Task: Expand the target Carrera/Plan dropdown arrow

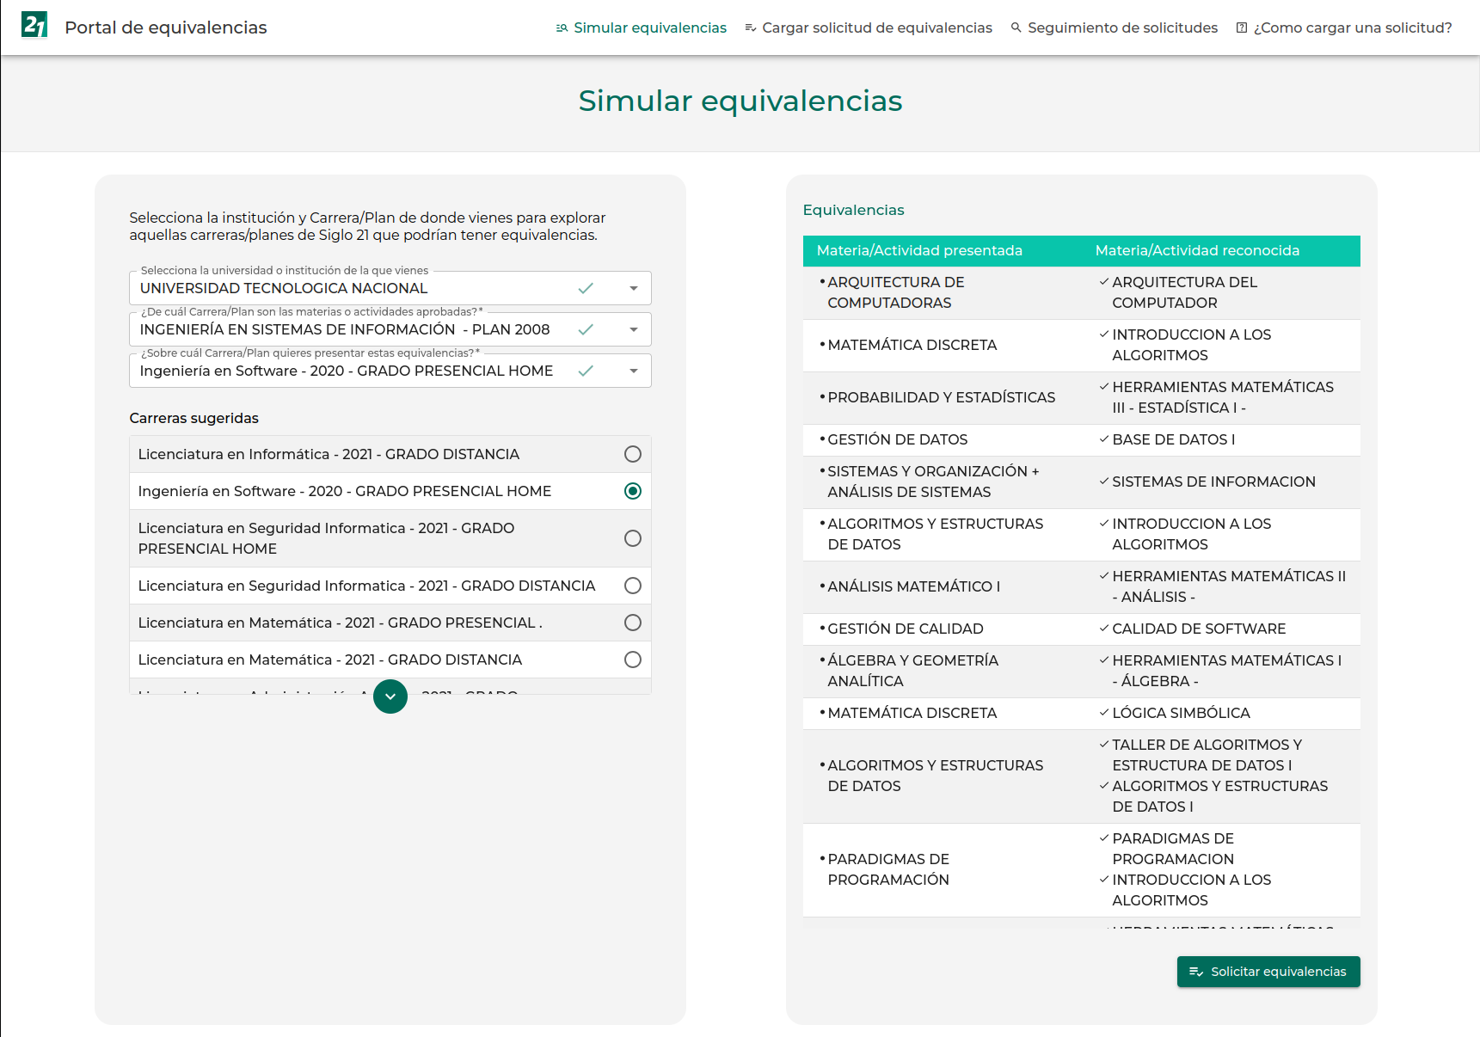Action: [634, 371]
